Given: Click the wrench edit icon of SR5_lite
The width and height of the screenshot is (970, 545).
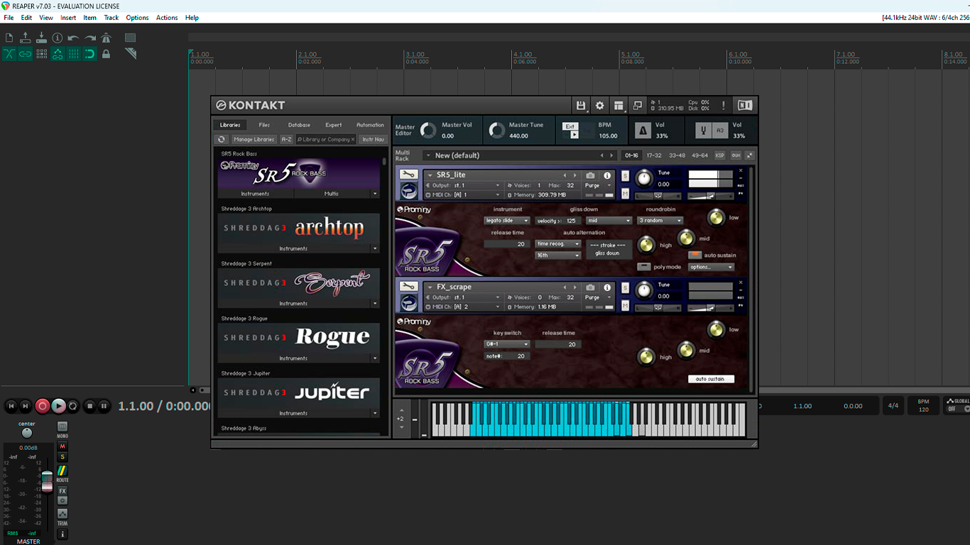Looking at the screenshot, I should (x=408, y=175).
